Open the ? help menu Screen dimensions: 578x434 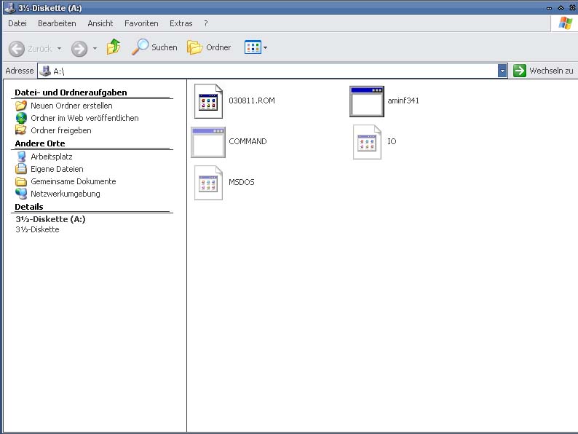coord(206,23)
